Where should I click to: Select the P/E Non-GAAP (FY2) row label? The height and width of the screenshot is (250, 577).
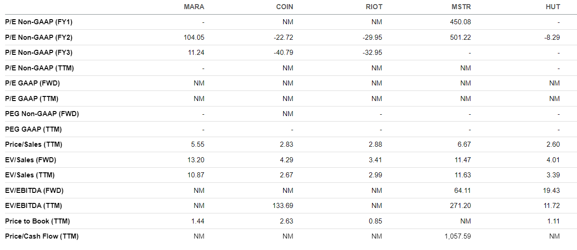click(39, 37)
